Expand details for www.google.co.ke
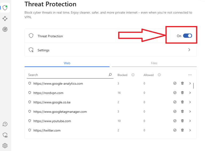Viewport: 205px width, 151px height. click(190, 102)
